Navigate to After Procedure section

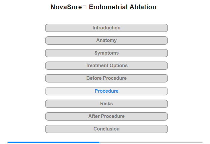point(106,116)
